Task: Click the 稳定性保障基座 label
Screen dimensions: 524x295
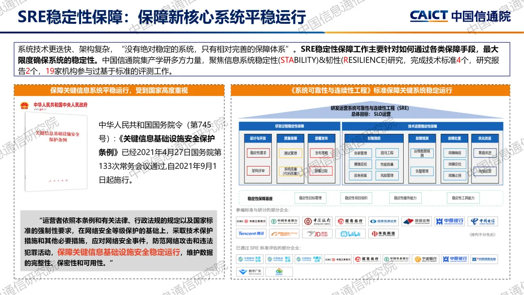Action: 260,198
